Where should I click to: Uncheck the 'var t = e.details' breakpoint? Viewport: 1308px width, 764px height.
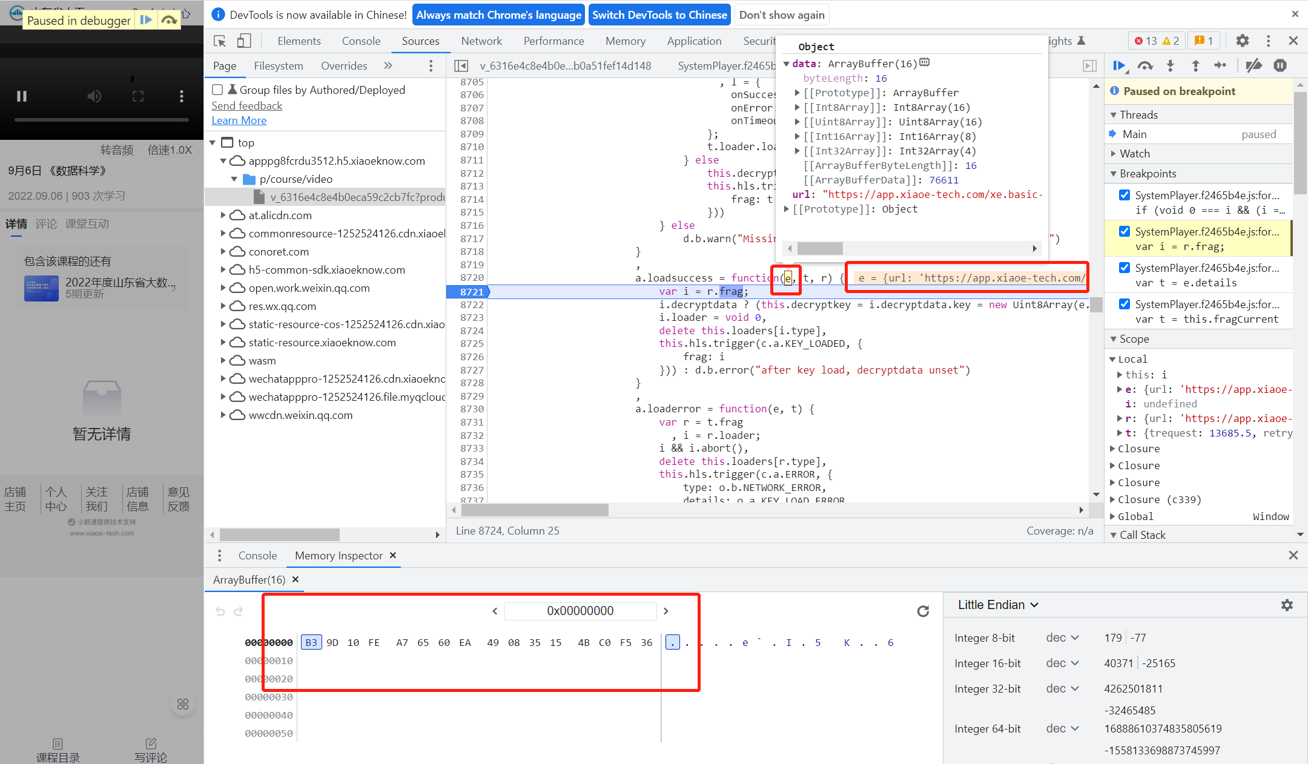pyautogui.click(x=1125, y=268)
